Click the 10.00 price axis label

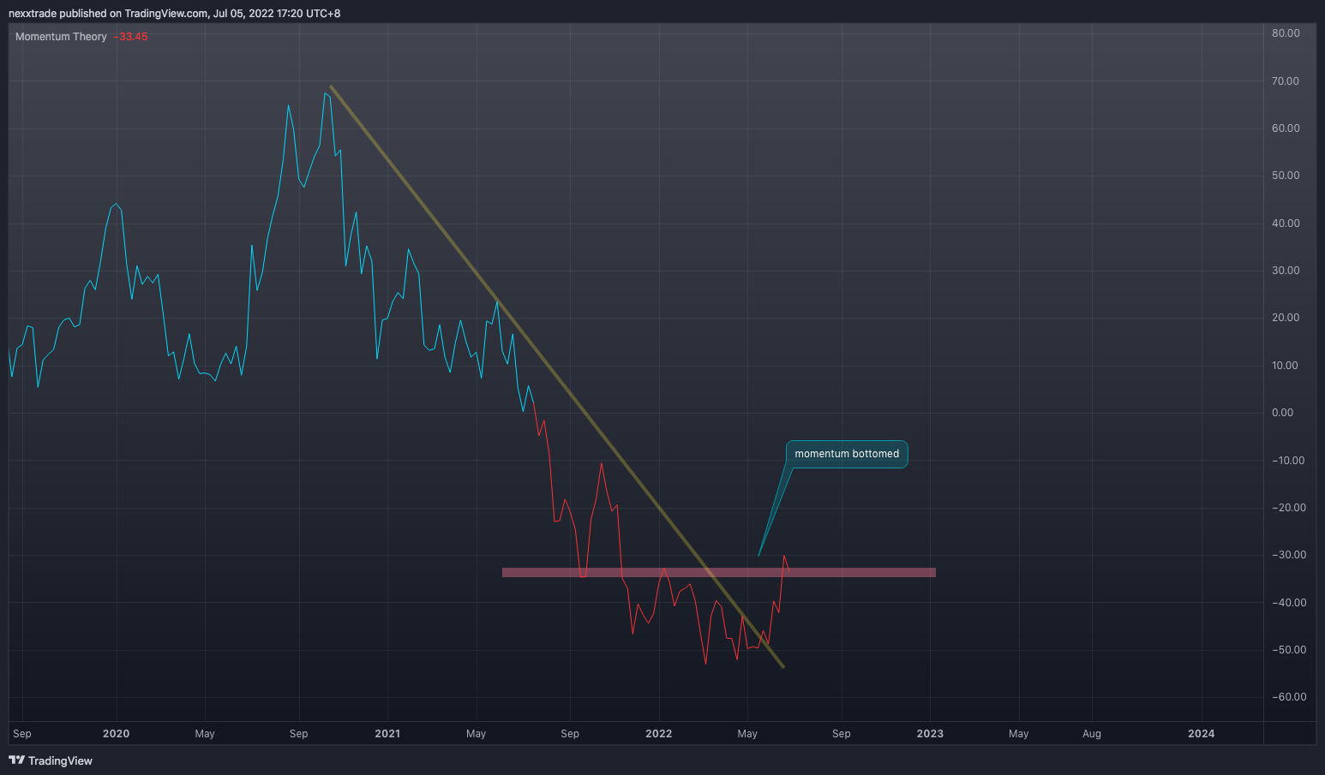tap(1286, 366)
